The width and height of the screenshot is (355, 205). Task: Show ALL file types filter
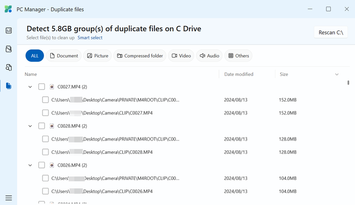coord(35,56)
